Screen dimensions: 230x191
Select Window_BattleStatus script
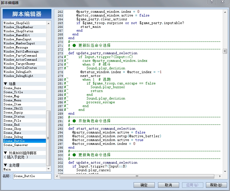pos(24,68)
